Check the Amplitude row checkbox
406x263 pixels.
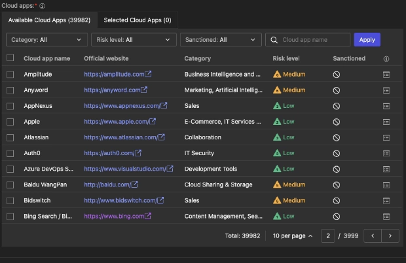coord(10,75)
